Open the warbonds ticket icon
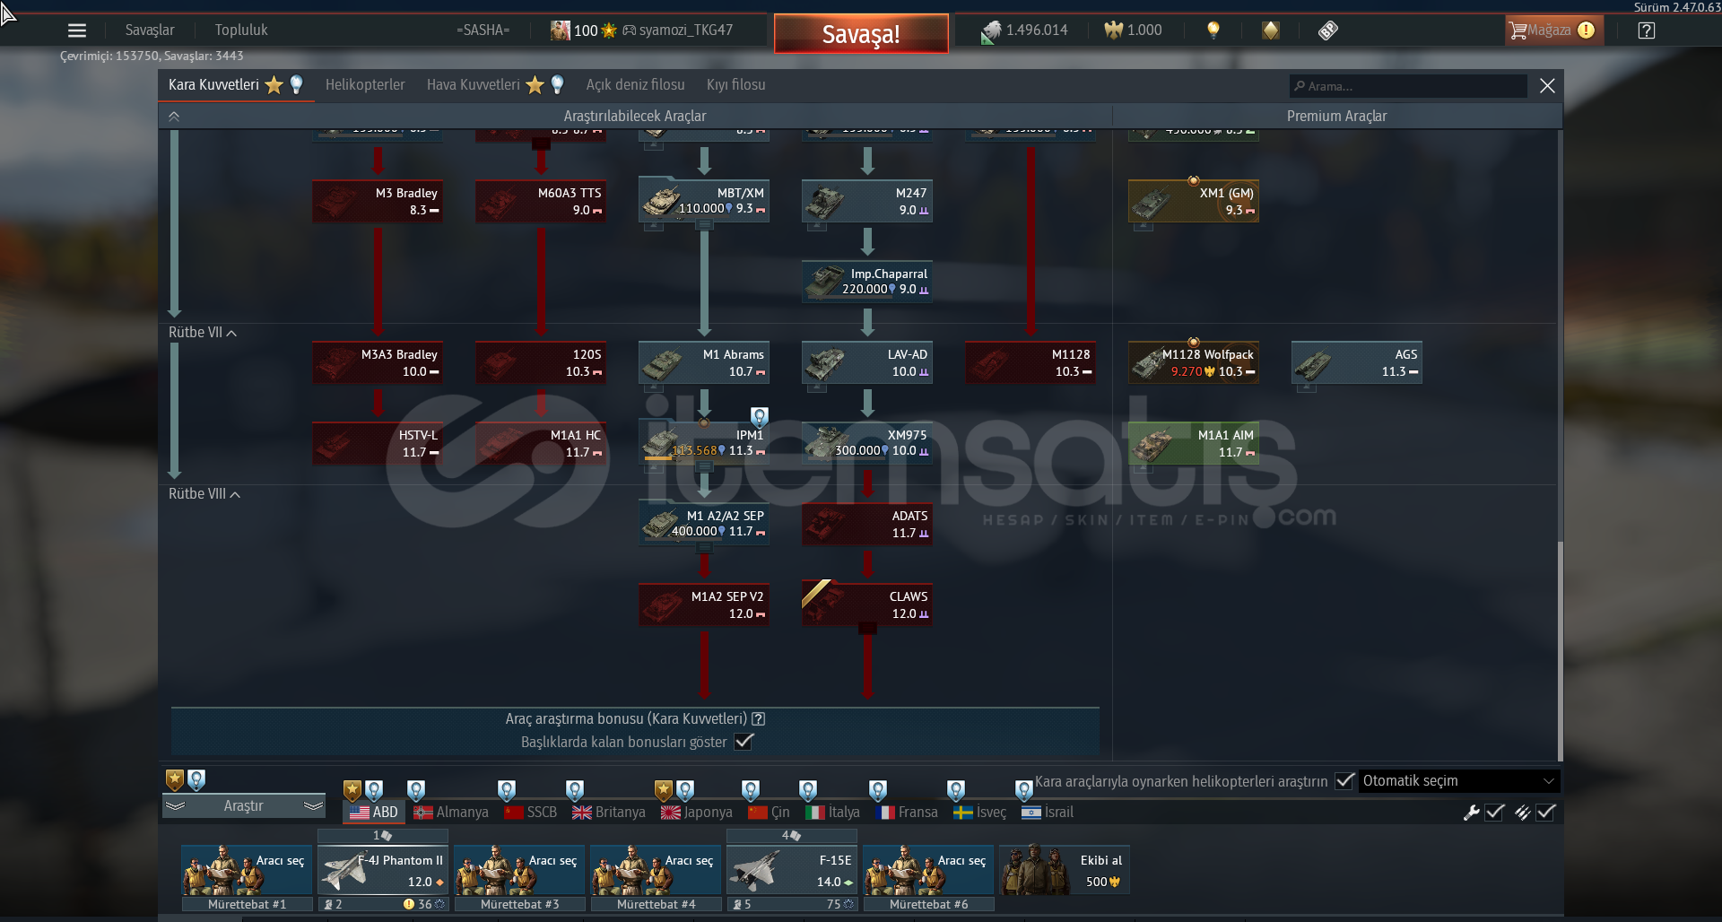The image size is (1722, 922). (1328, 30)
